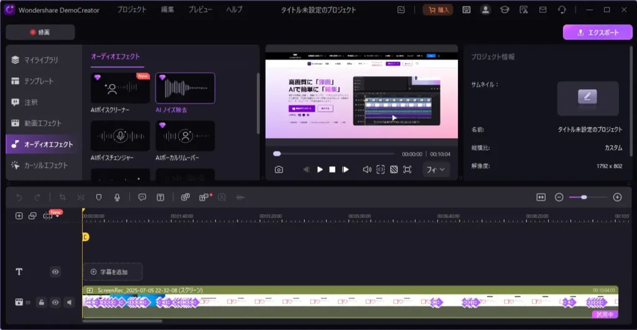Screen dimensions: 637x330
Task: Click the 字幕を追加 button
Action: 113,271
